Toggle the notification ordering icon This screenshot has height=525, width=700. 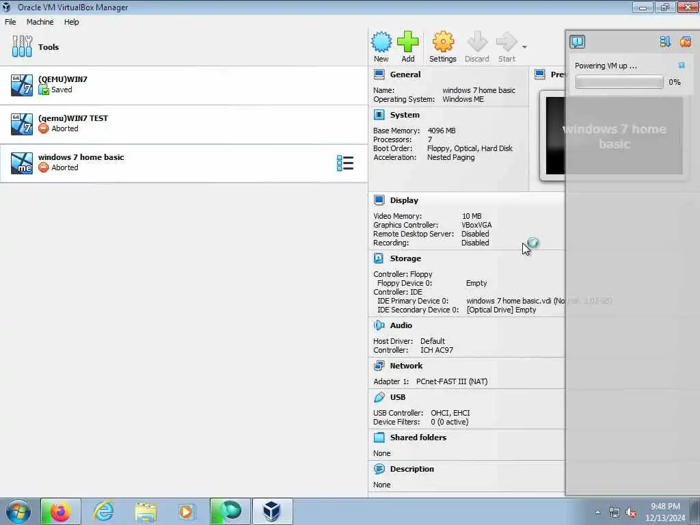(665, 42)
